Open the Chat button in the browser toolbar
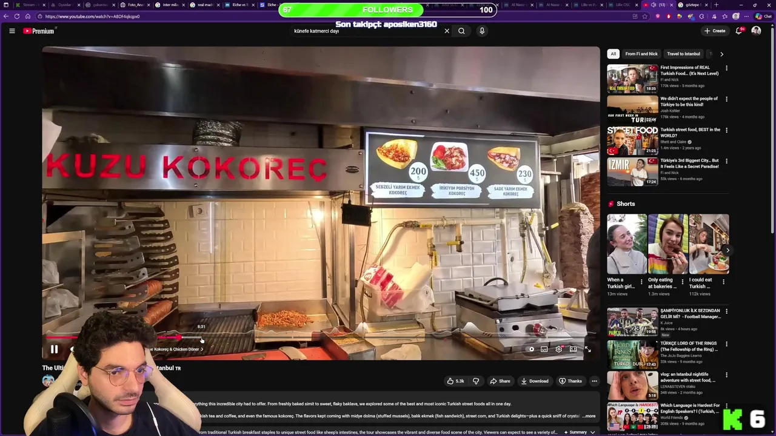 coord(763,16)
